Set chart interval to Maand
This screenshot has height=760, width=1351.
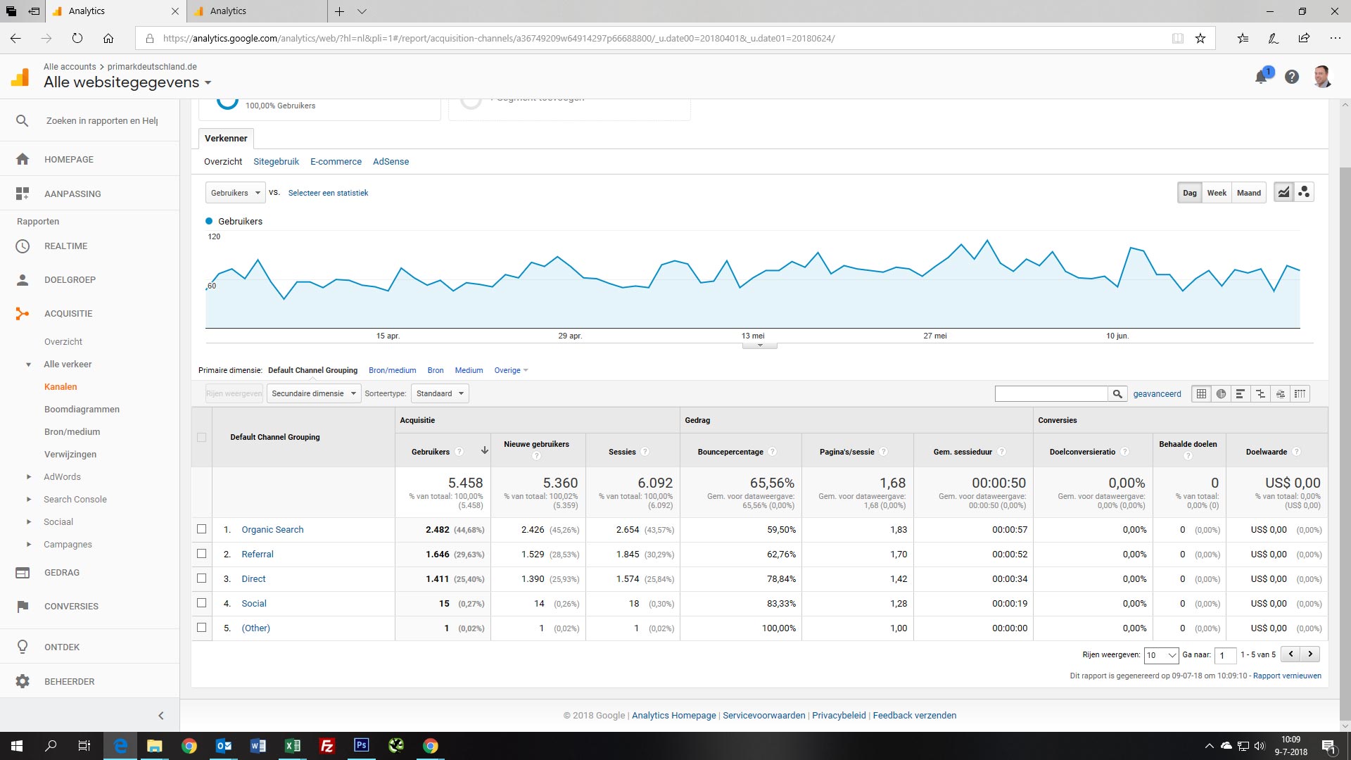(x=1249, y=193)
